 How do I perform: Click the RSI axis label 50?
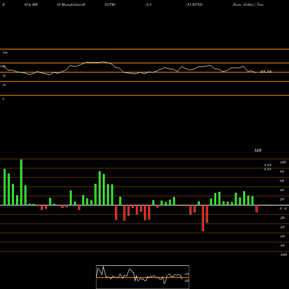pyautogui.click(x=4, y=76)
